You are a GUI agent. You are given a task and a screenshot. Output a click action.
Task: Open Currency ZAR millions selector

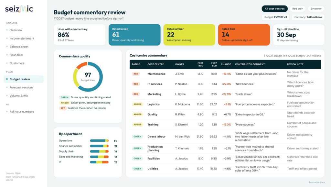pyautogui.click(x=308, y=17)
